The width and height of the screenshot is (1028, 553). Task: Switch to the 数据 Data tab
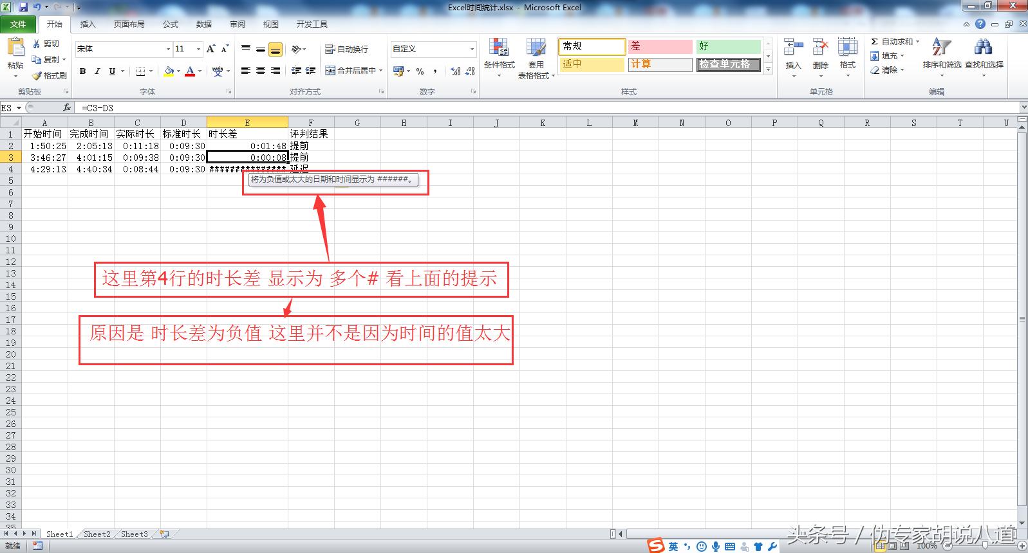point(204,24)
